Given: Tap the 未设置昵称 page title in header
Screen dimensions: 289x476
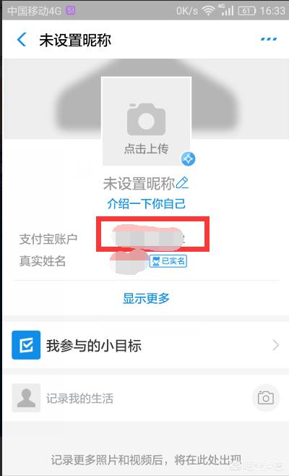Looking at the screenshot, I should (x=75, y=40).
